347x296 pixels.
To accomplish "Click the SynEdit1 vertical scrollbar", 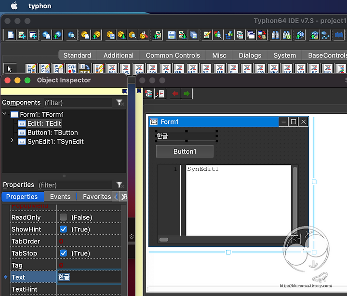I will click(295, 201).
